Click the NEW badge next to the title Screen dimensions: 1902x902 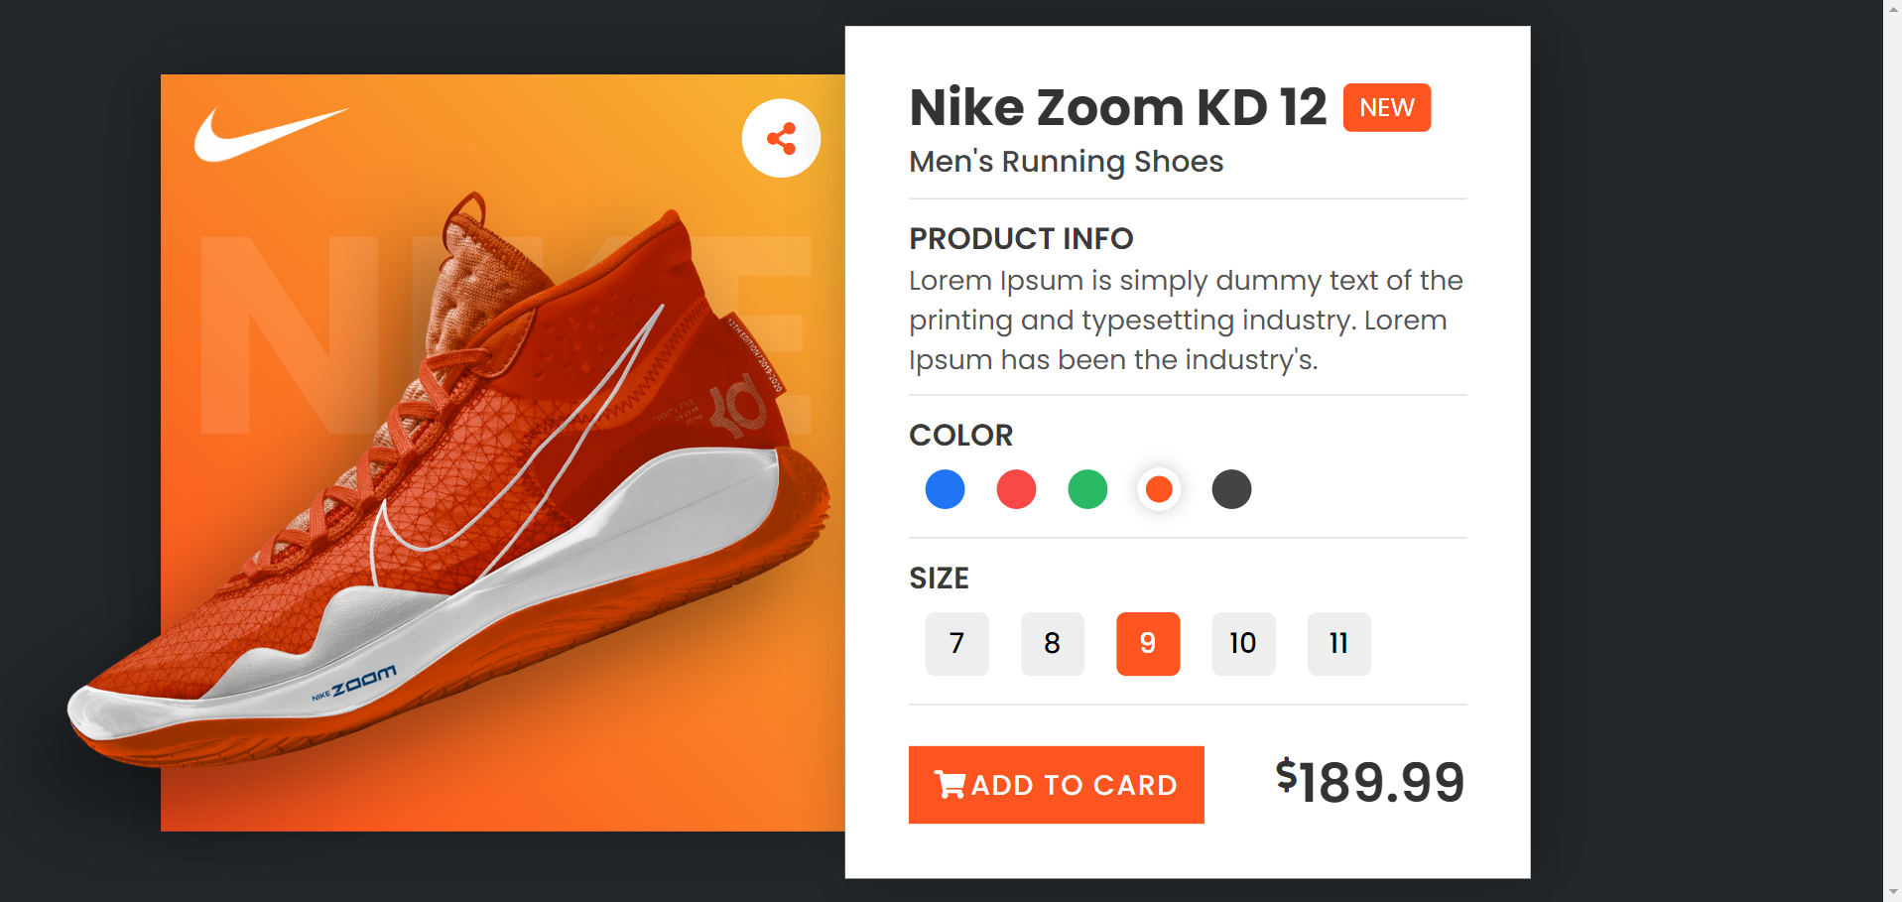tap(1386, 107)
